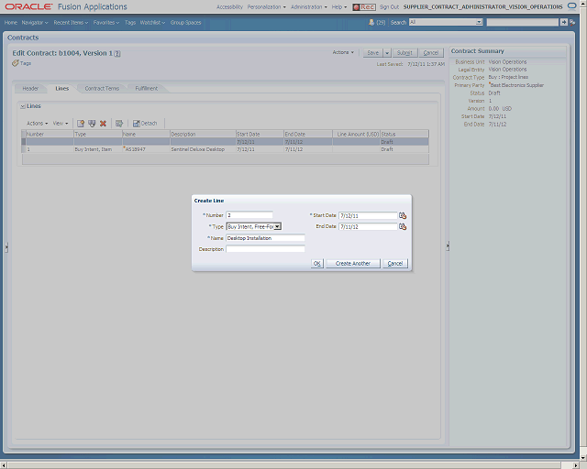Open the Lines table View menu
This screenshot has height=469, width=587.
click(61, 124)
